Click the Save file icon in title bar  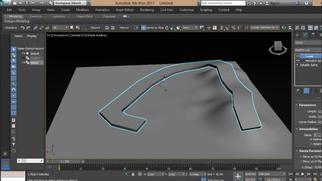(27, 3)
